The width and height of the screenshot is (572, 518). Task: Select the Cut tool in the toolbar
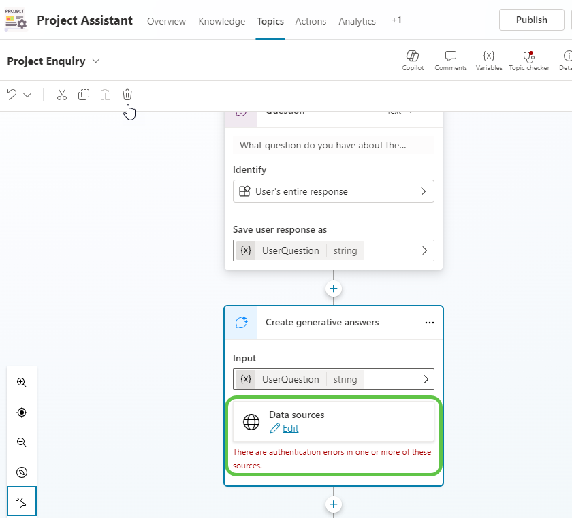point(61,95)
